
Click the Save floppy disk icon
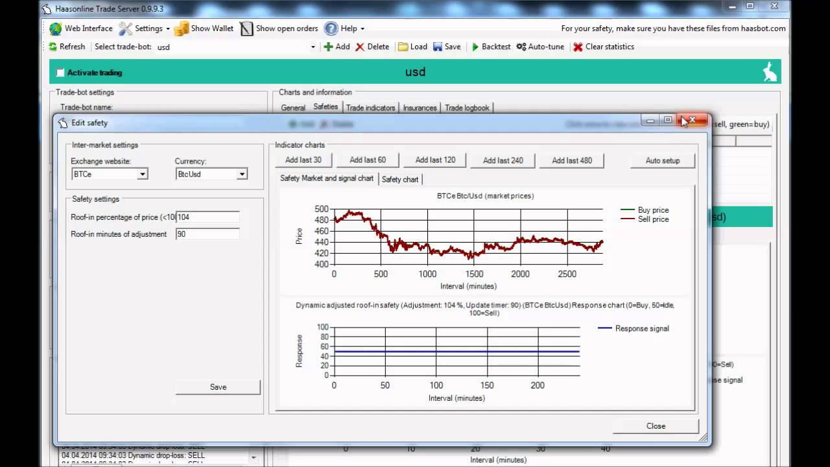[438, 47]
